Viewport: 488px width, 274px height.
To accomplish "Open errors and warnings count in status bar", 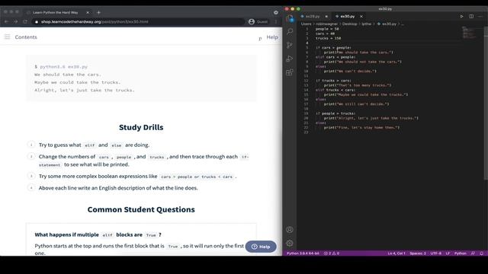I will (332, 253).
